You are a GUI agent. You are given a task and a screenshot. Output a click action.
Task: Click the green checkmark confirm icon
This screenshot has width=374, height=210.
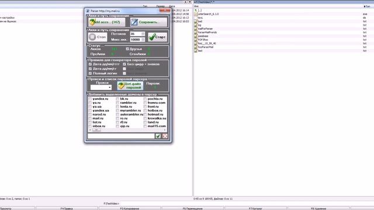coord(158,136)
